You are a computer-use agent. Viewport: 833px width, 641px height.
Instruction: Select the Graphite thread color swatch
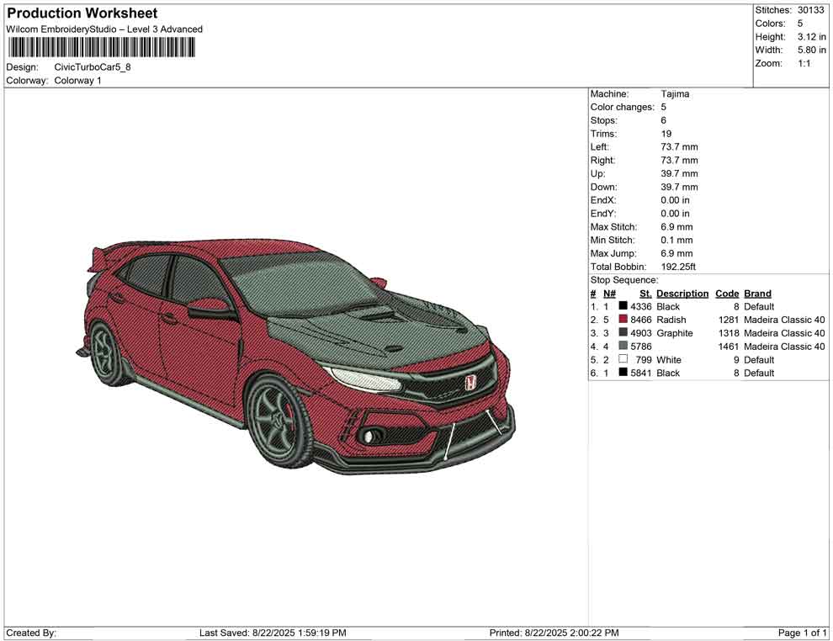623,333
